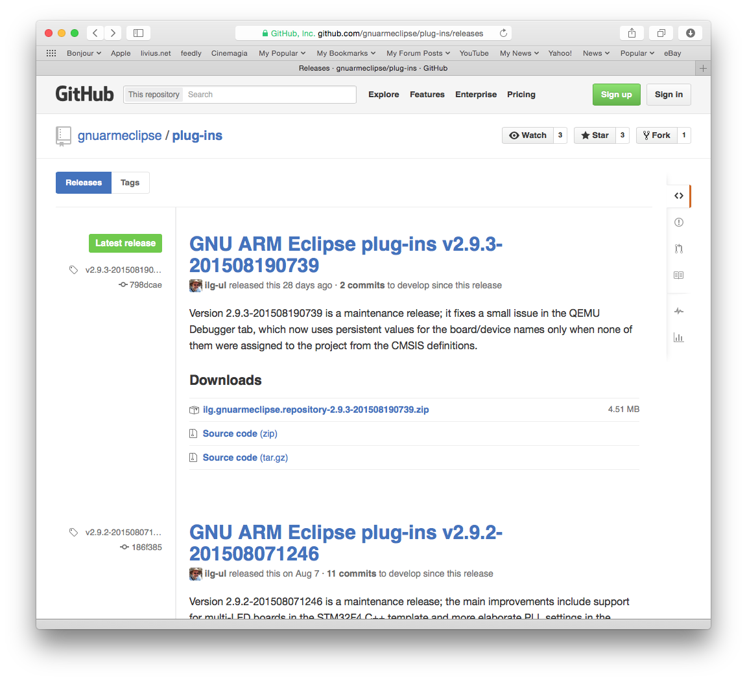Click tag icon next to v2.9.3-201508190...
This screenshot has height=681, width=747.
click(73, 270)
